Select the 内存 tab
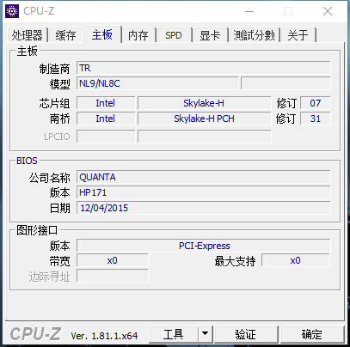The width and height of the screenshot is (350, 347). pos(138,35)
